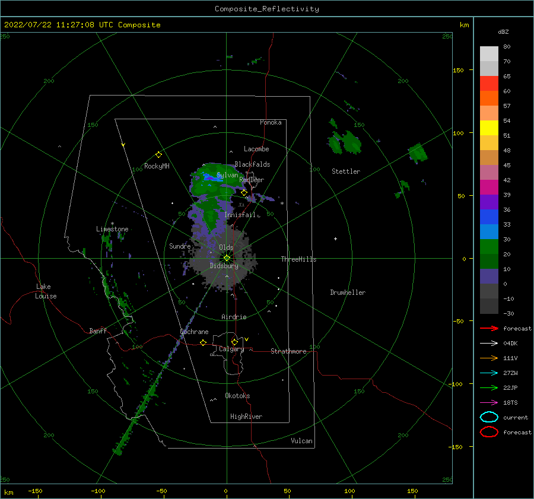The height and width of the screenshot is (499, 534).
Task: Click the Lake Louise label
Action: tap(46, 291)
